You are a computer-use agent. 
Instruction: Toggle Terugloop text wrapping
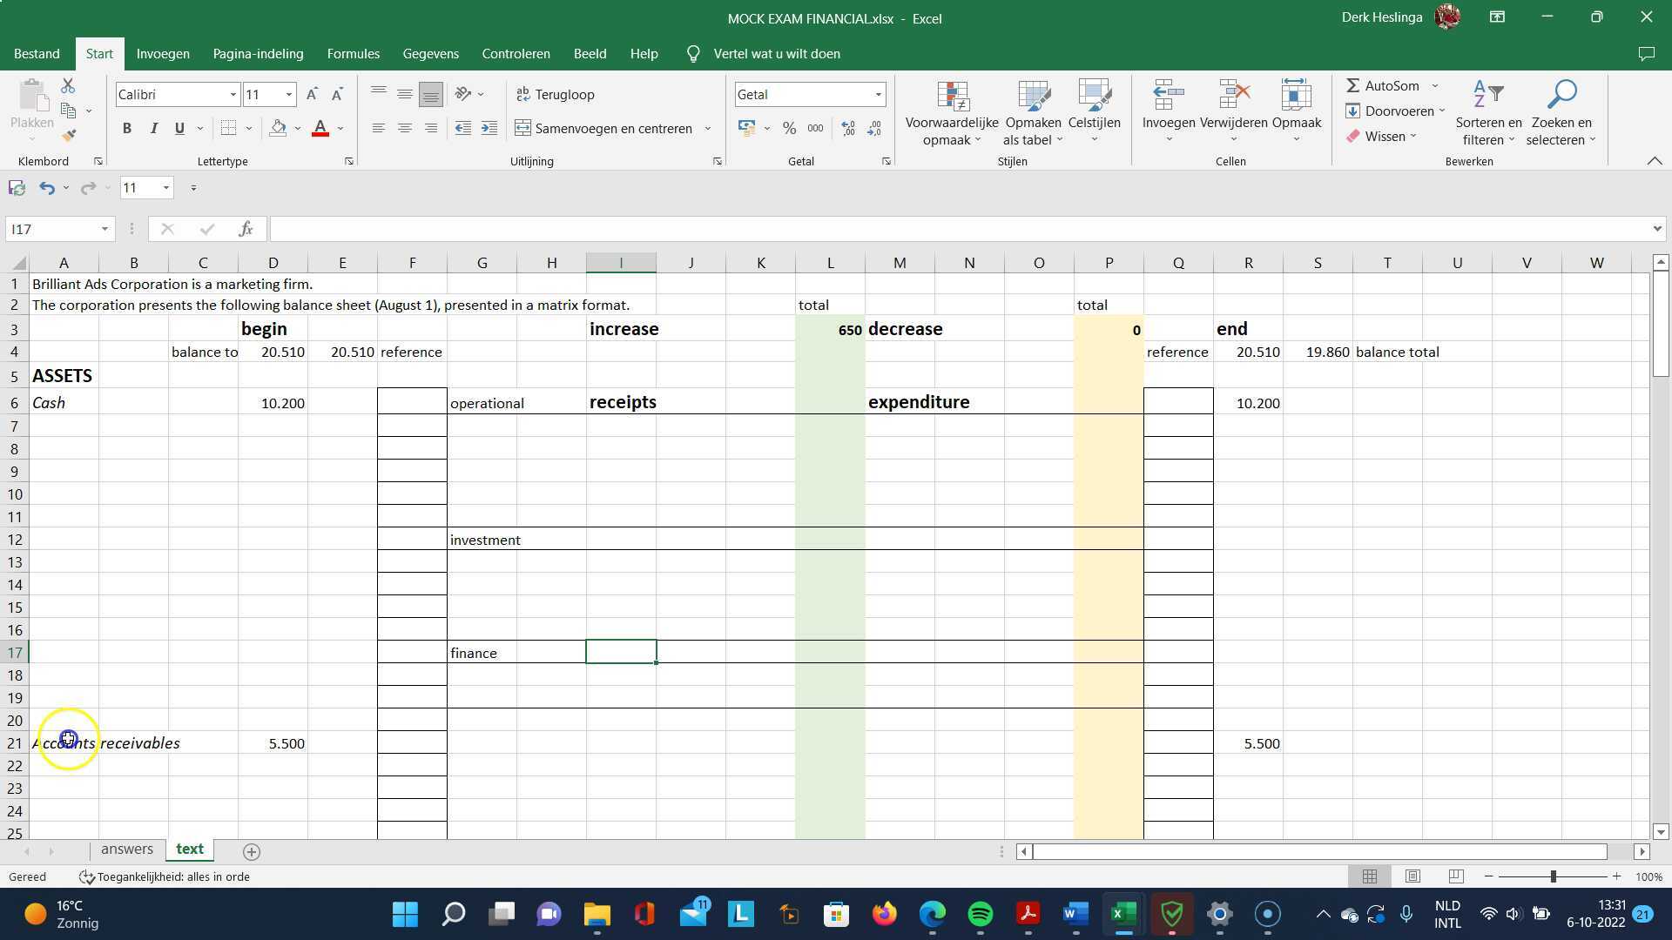pos(556,94)
